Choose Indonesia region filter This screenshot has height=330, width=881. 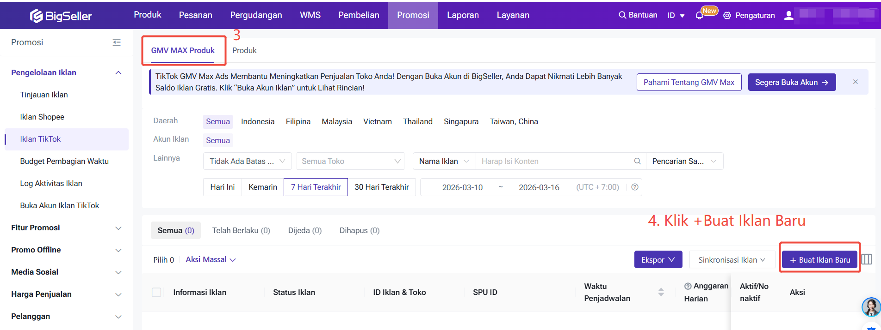[257, 121]
